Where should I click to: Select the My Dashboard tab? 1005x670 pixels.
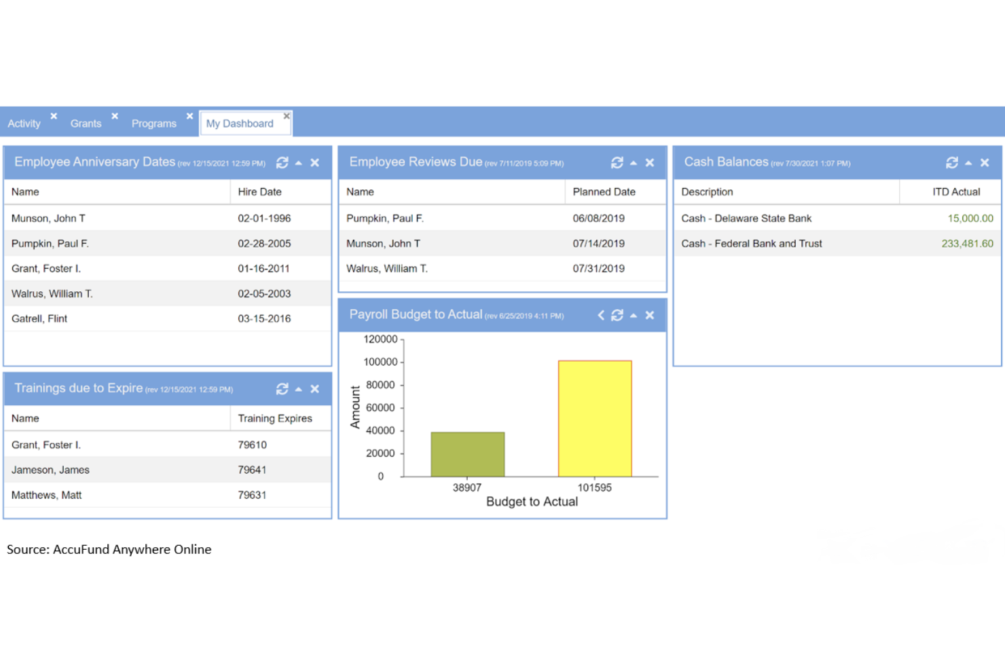coord(239,124)
